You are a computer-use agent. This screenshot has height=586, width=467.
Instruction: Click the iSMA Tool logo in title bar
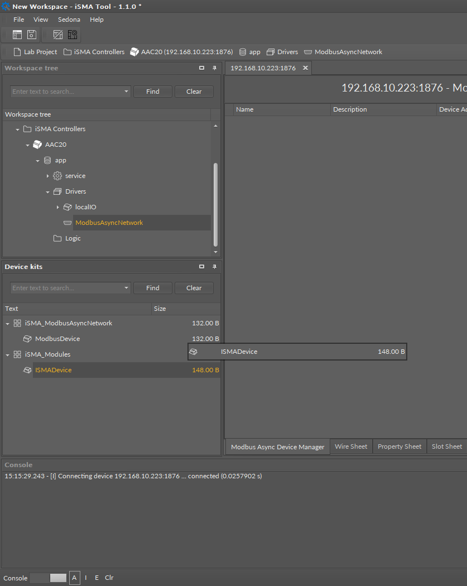(x=6, y=6)
